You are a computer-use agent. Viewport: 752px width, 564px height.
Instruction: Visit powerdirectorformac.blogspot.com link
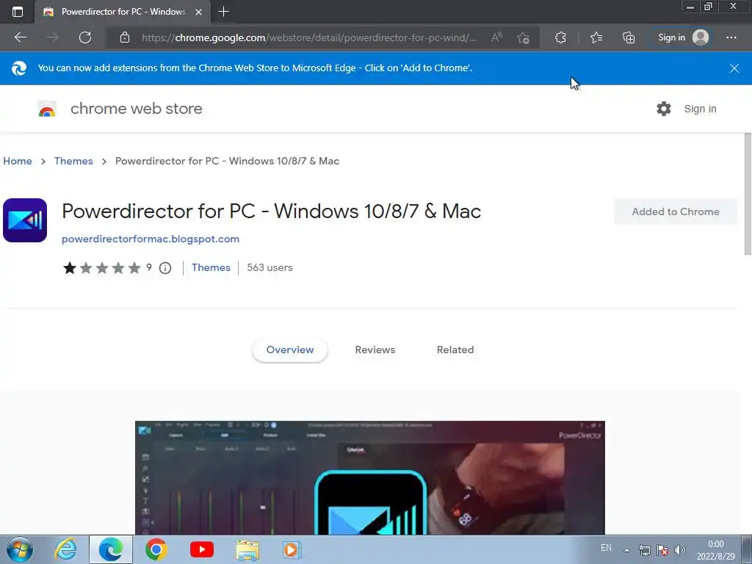[x=151, y=239]
